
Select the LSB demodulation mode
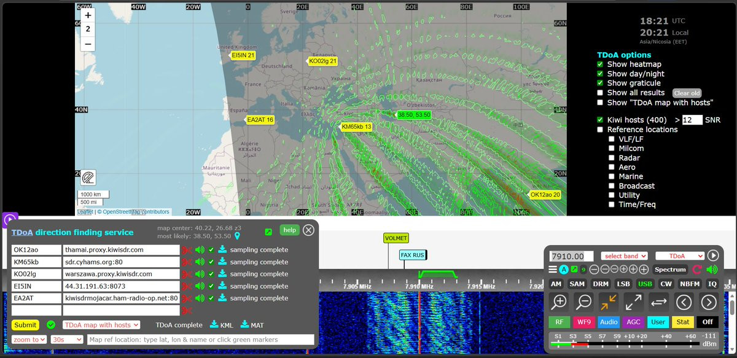coord(624,284)
